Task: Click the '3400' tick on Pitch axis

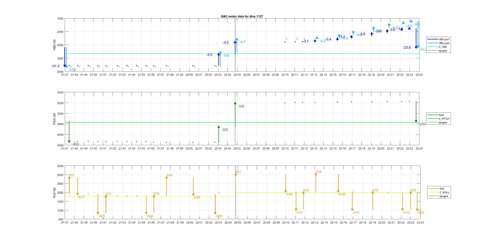Action: tap(60, 93)
